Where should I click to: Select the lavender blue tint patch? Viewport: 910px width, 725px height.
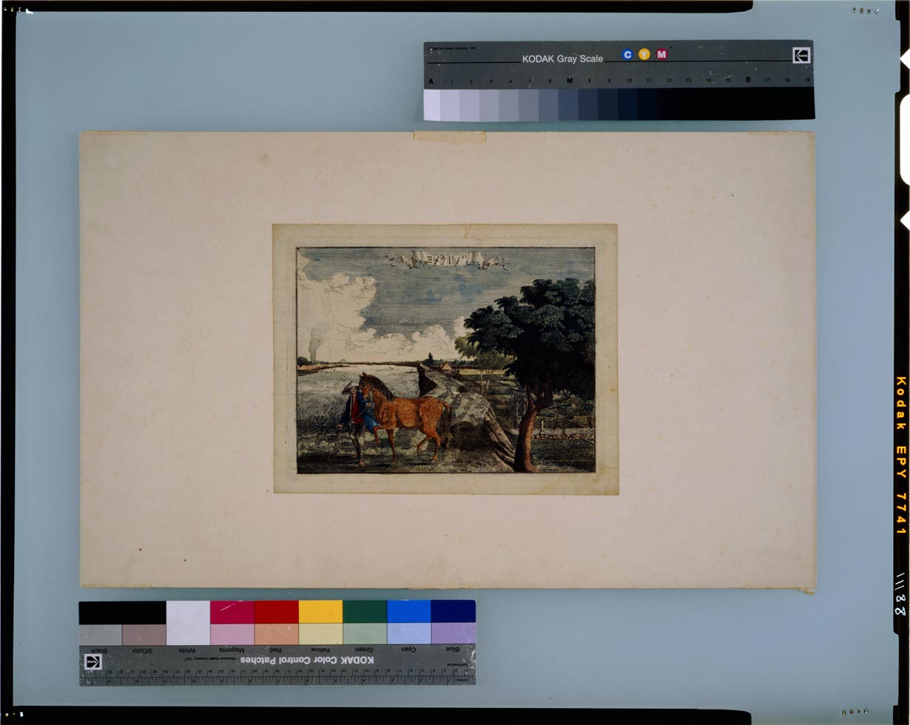click(x=454, y=633)
